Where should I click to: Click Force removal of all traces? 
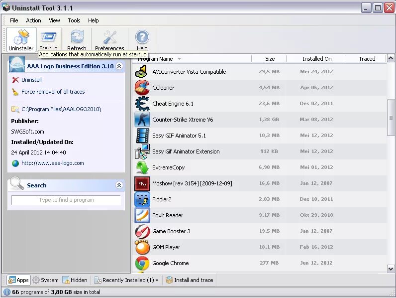pyautogui.click(x=53, y=92)
